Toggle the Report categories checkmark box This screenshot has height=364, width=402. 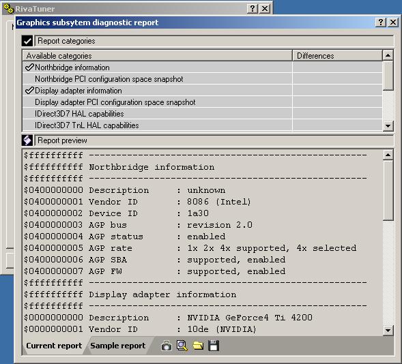[x=27, y=41]
